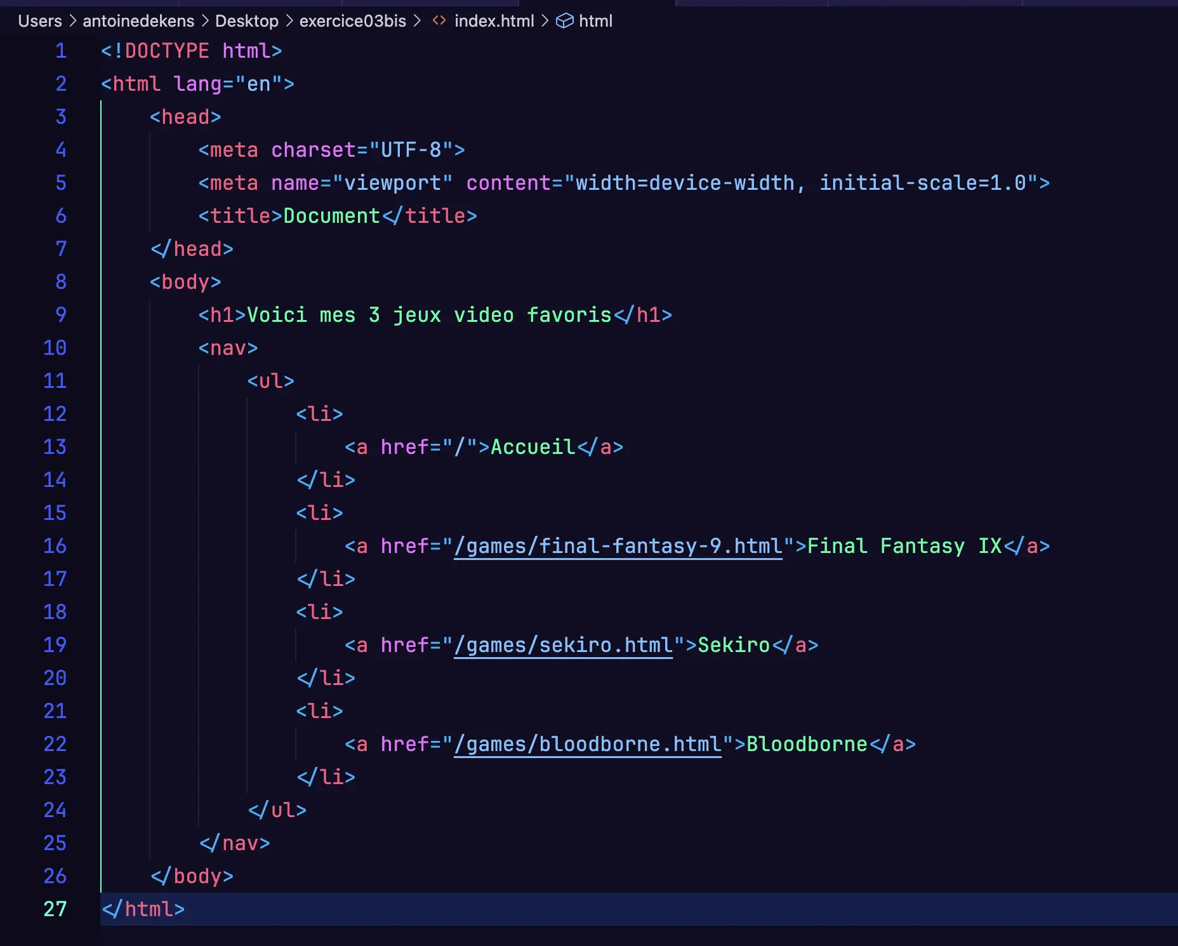Click line number 10 in gutter
The width and height of the screenshot is (1178, 946).
point(55,348)
